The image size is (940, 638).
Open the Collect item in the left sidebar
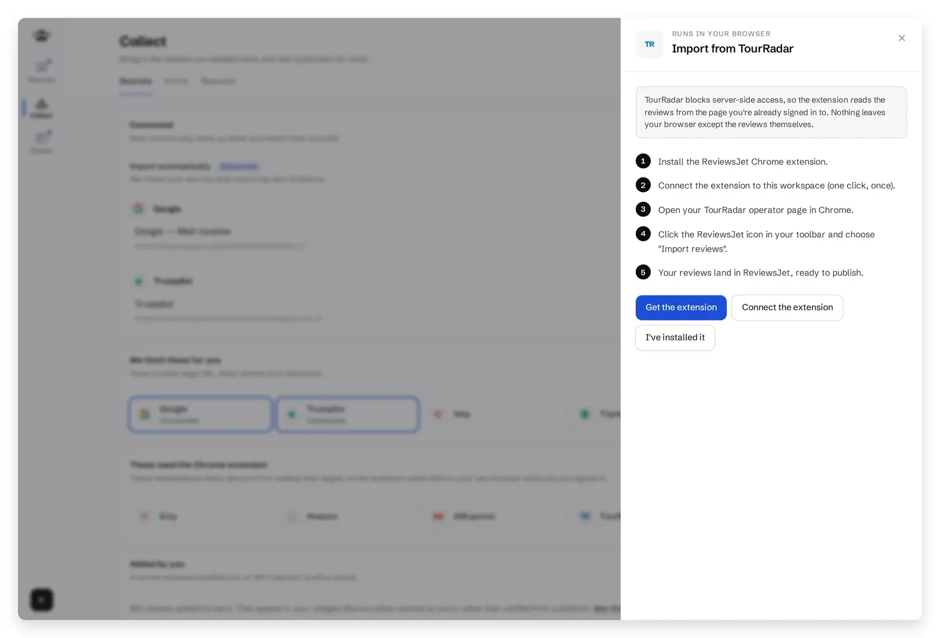point(41,108)
